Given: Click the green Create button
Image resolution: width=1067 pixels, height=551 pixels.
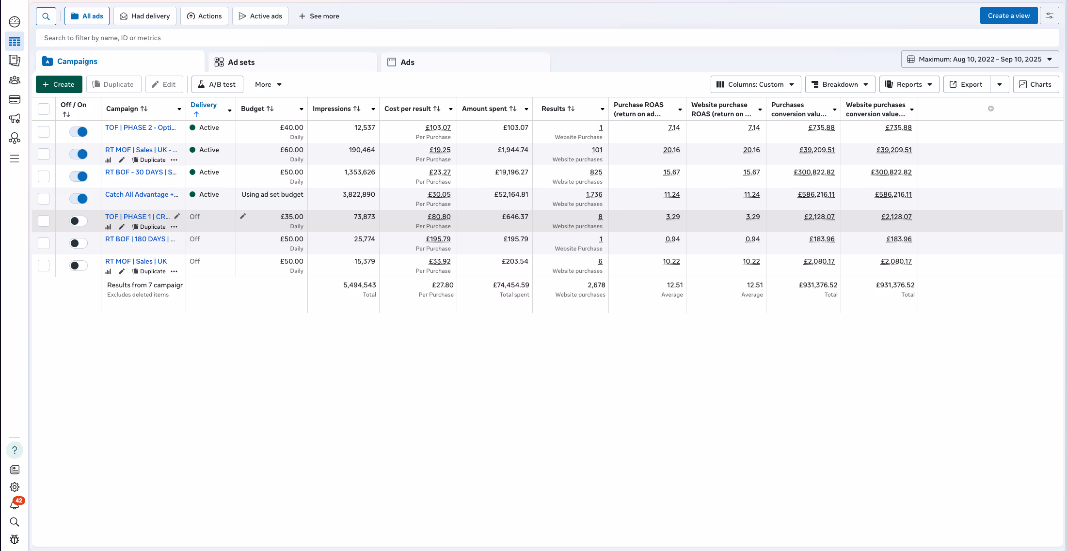Looking at the screenshot, I should 59,84.
